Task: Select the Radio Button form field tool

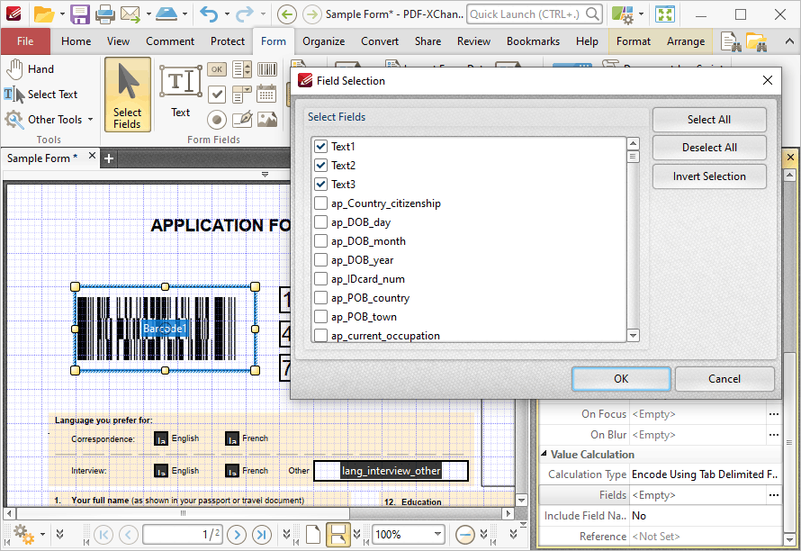Action: click(x=217, y=120)
